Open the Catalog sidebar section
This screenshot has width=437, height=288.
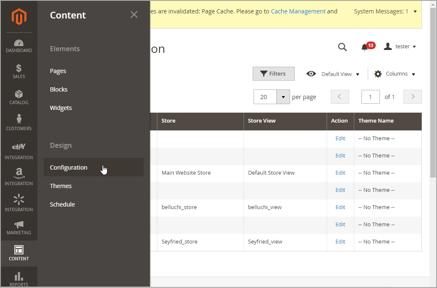pos(18,97)
